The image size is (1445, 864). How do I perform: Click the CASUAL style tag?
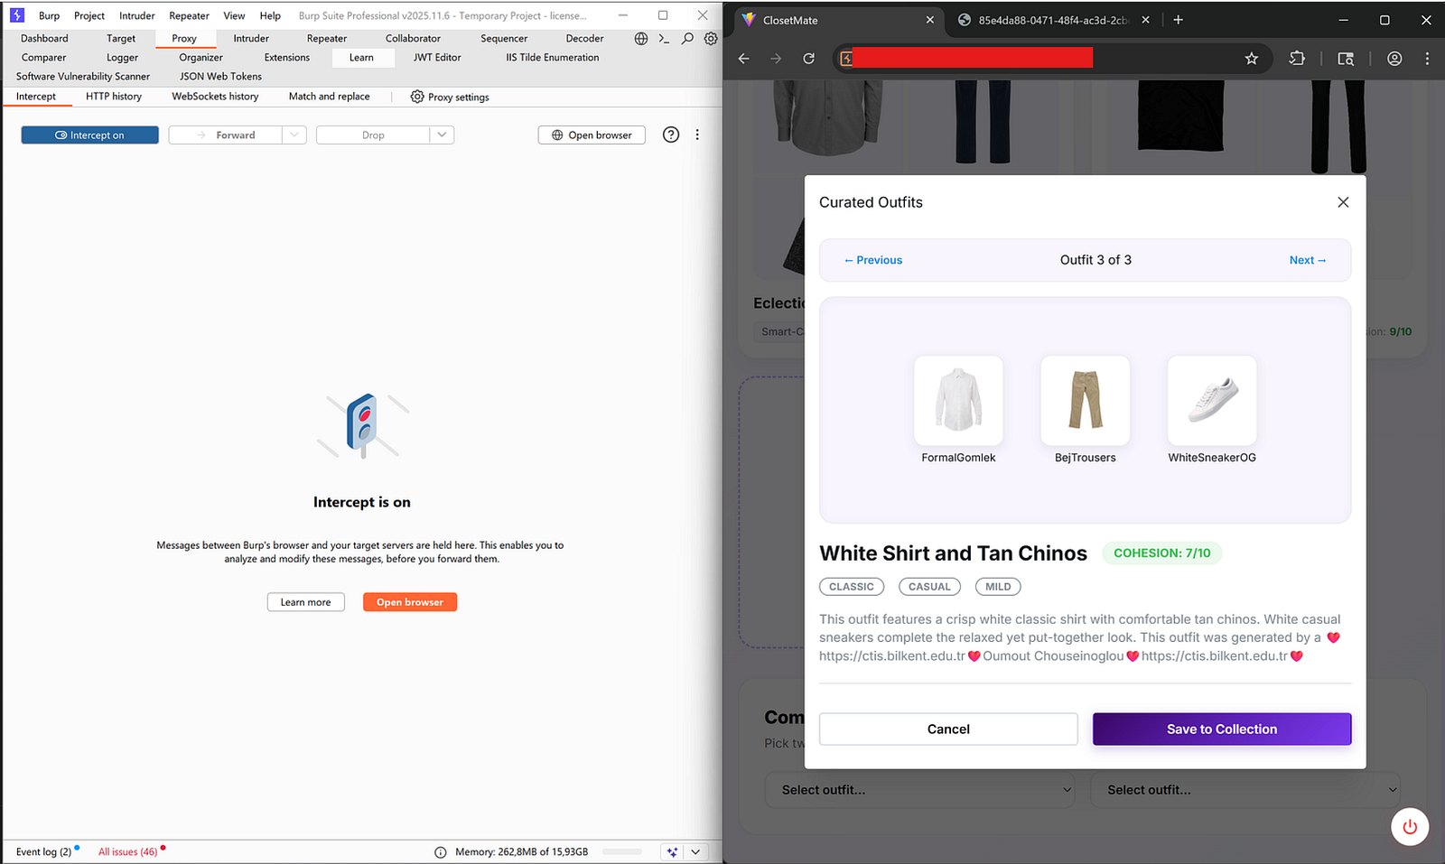coord(928,587)
